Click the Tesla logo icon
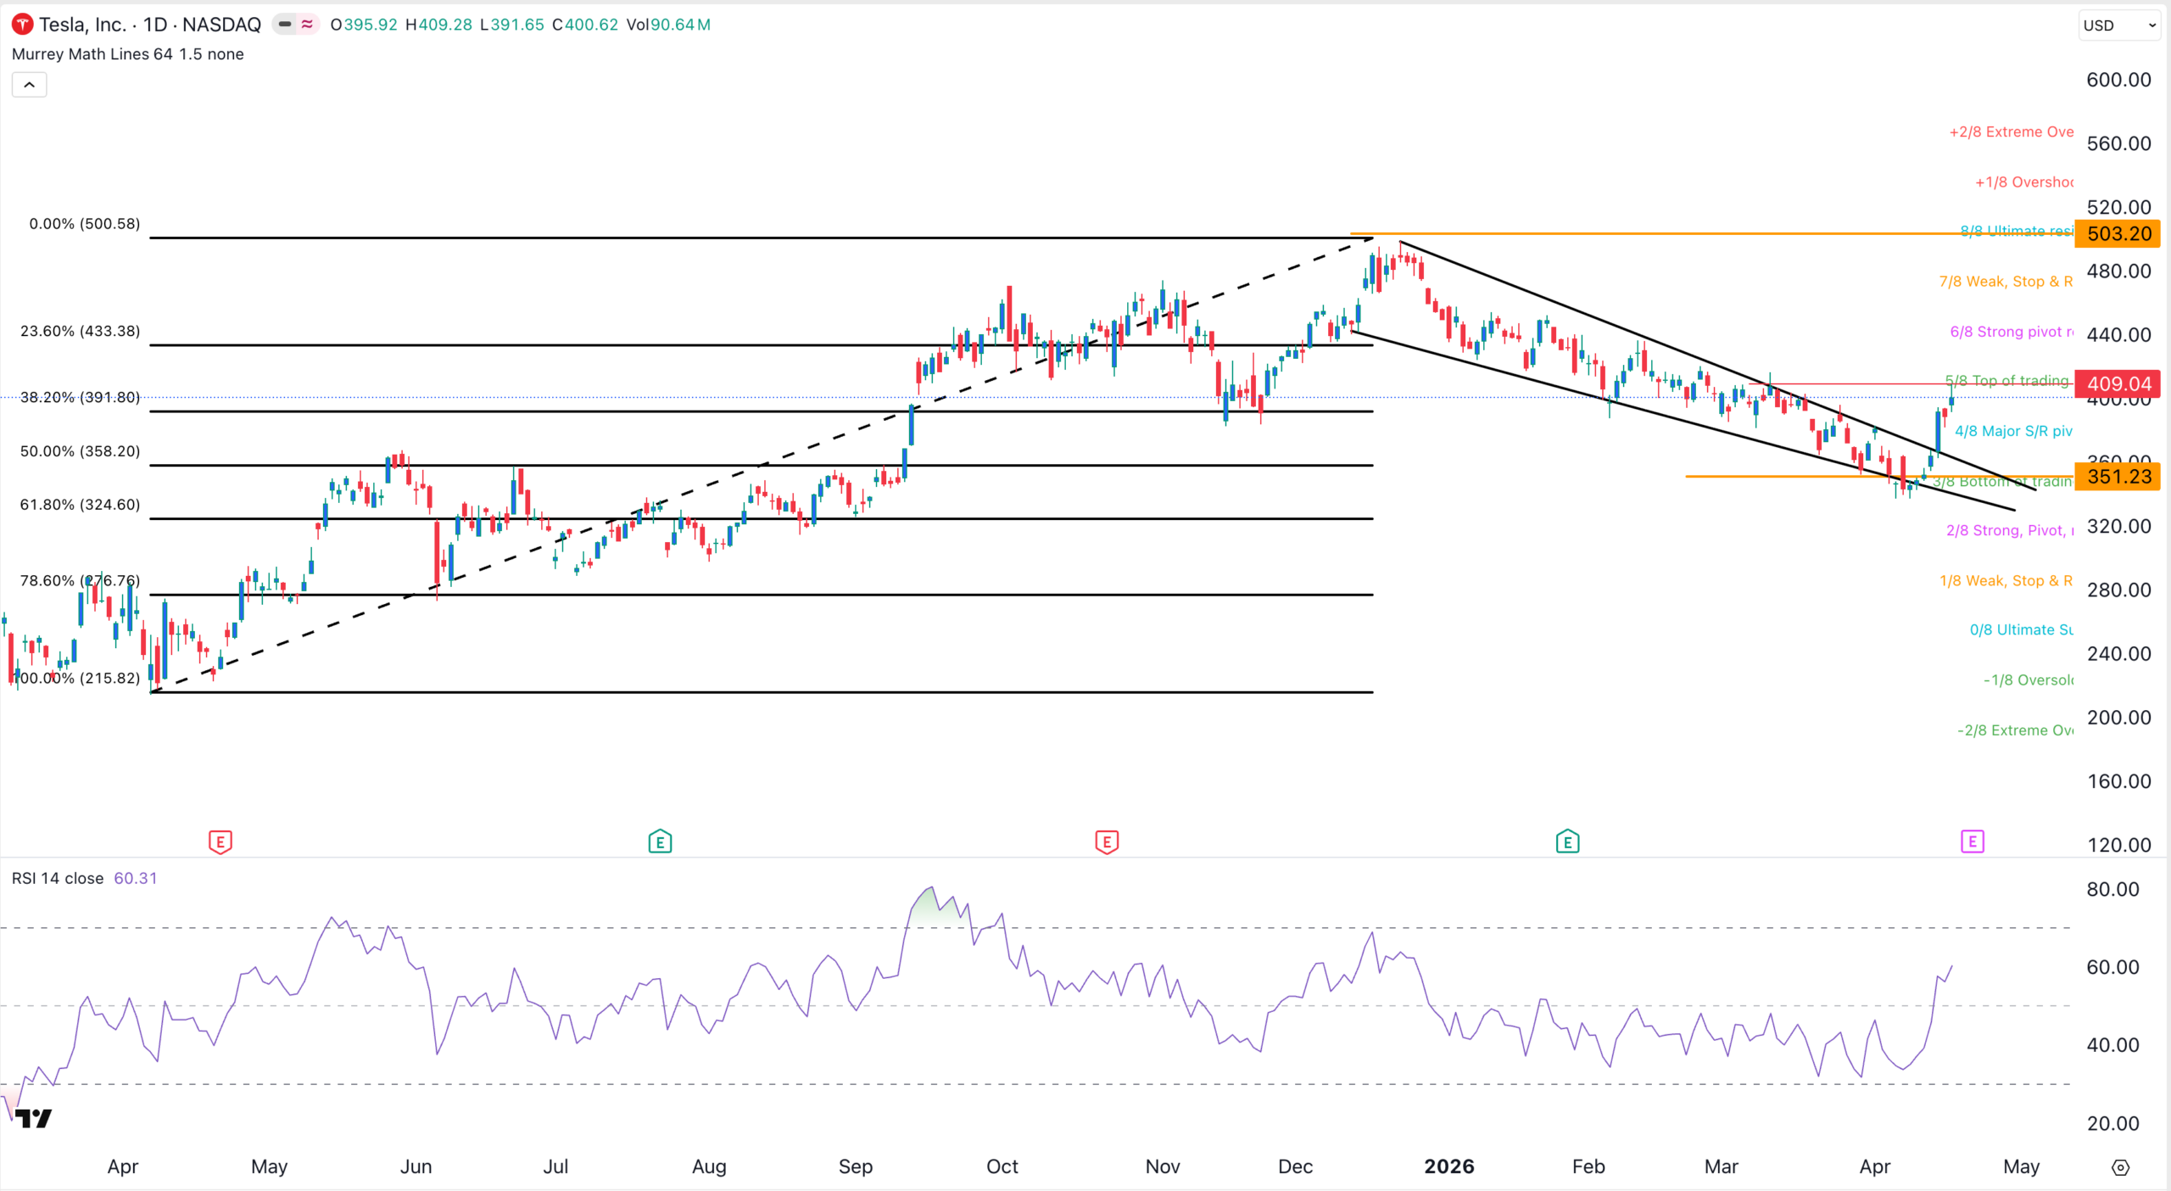The width and height of the screenshot is (2171, 1191). point(22,25)
